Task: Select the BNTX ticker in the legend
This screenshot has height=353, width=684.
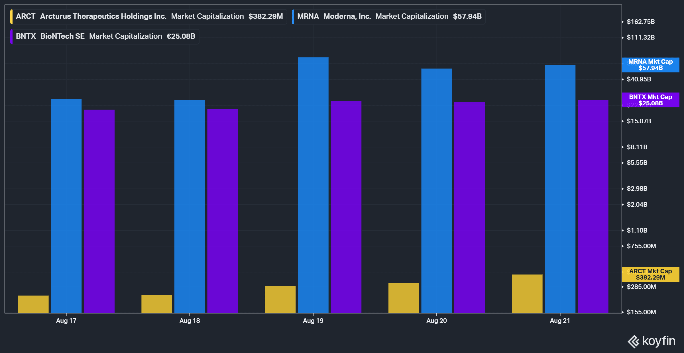Action: point(26,36)
